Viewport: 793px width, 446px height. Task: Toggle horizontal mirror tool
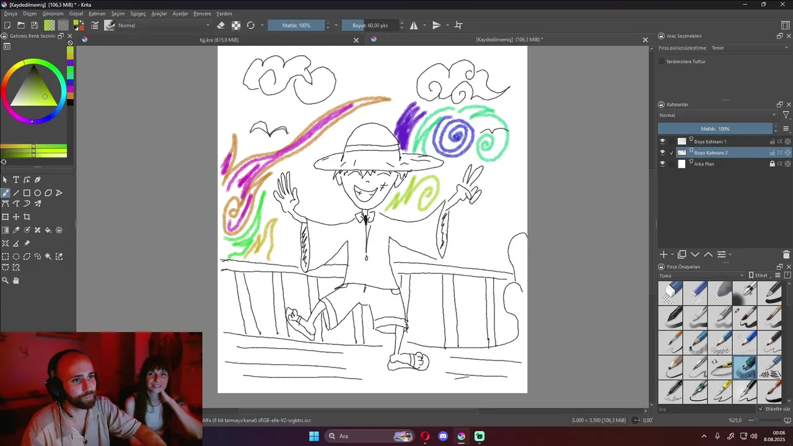(x=414, y=25)
